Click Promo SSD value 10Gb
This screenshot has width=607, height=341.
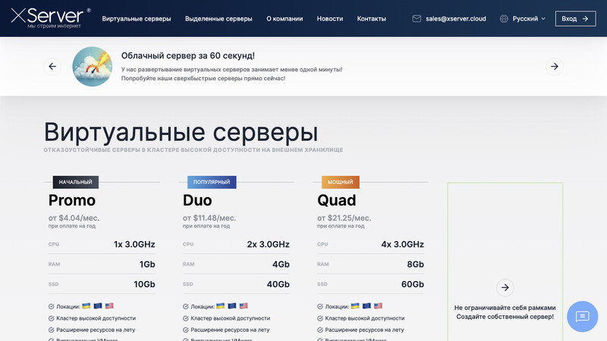tap(144, 284)
